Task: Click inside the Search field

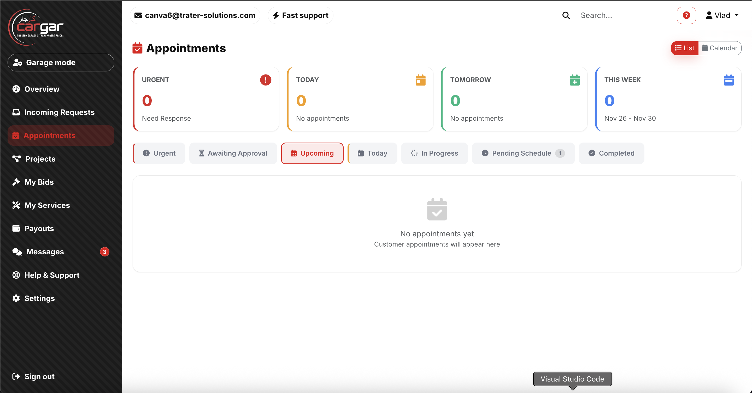Action: pyautogui.click(x=613, y=15)
